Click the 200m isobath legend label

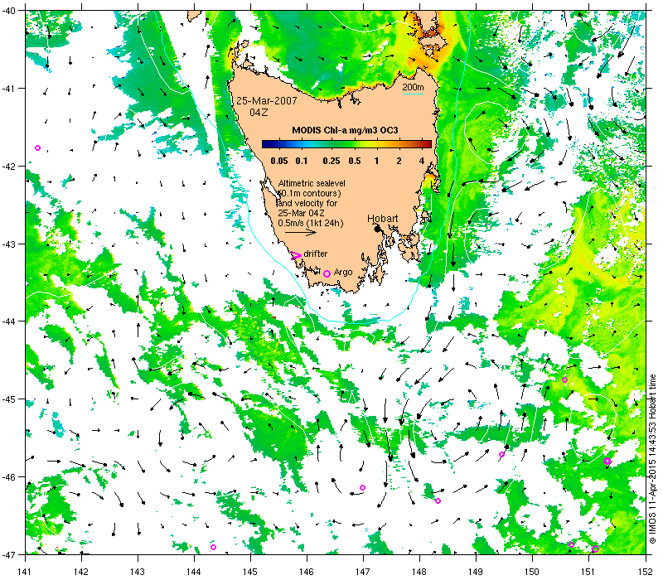[x=413, y=87]
